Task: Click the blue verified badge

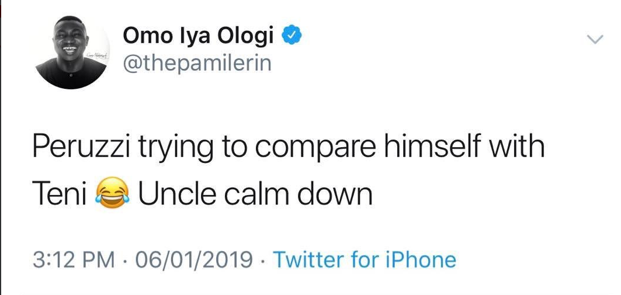Action: click(x=292, y=36)
